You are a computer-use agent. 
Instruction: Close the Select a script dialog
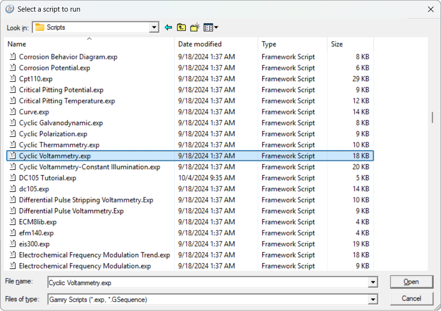pyautogui.click(x=431, y=9)
